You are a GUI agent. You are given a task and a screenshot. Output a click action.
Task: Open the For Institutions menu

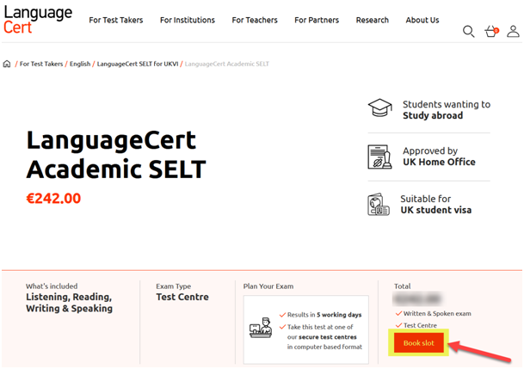[x=188, y=20]
